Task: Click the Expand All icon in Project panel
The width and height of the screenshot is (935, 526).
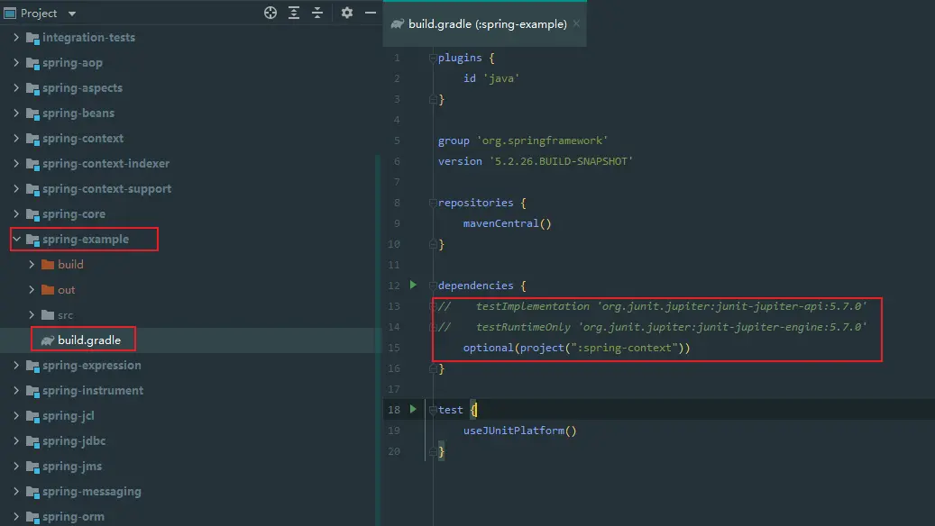Action: (294, 13)
